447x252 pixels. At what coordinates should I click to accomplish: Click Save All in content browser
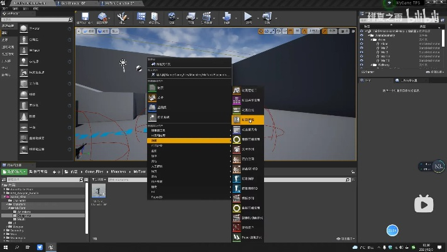click(x=38, y=172)
